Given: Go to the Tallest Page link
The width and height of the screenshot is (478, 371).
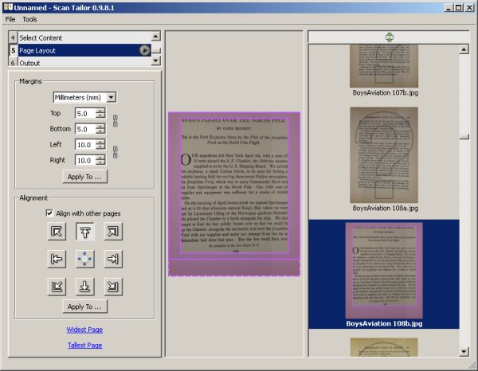Looking at the screenshot, I should pyautogui.click(x=84, y=345).
